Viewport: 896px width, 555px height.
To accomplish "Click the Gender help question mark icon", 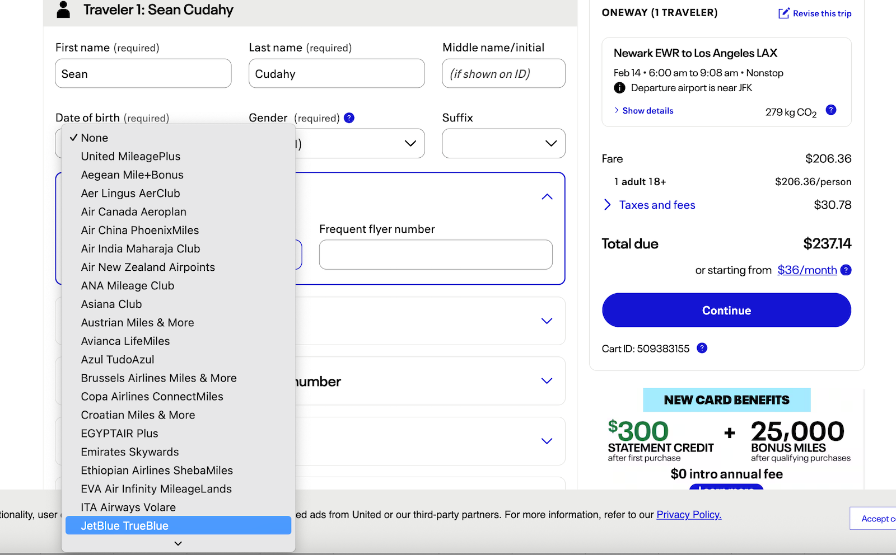I will tap(349, 118).
